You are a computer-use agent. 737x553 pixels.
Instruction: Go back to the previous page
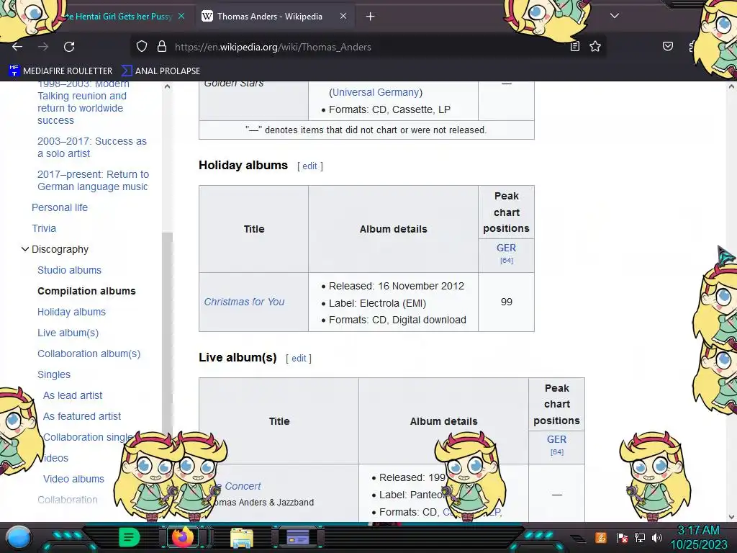(17, 47)
